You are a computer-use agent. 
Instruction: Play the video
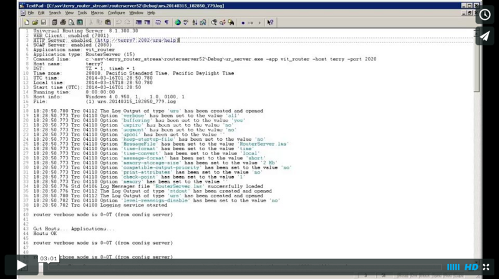[x=21, y=266]
